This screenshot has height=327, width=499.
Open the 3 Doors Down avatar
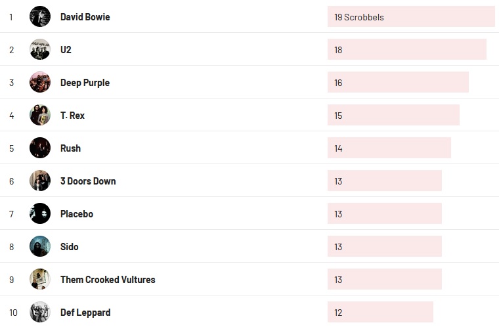pos(40,181)
